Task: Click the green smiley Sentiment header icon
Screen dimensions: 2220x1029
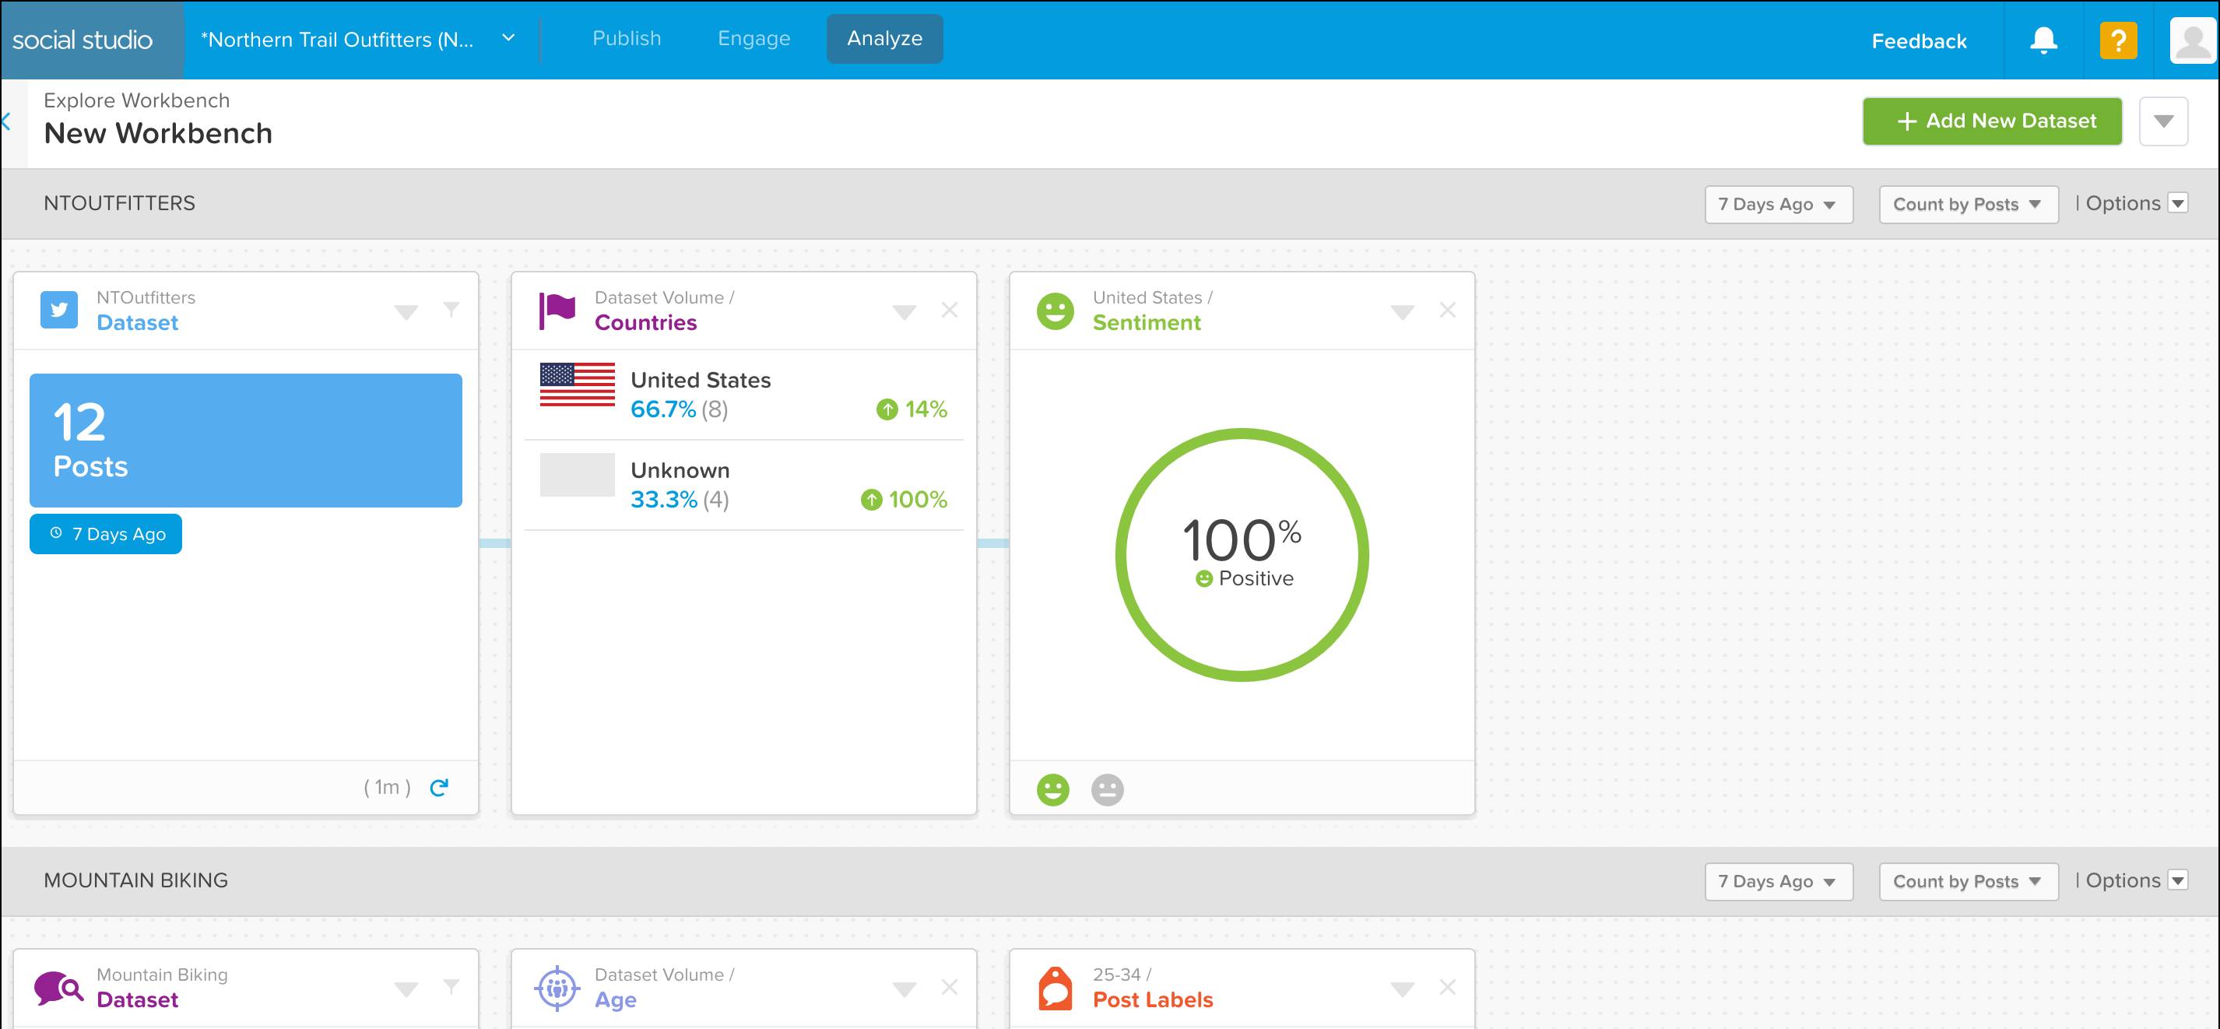Action: pyautogui.click(x=1055, y=311)
